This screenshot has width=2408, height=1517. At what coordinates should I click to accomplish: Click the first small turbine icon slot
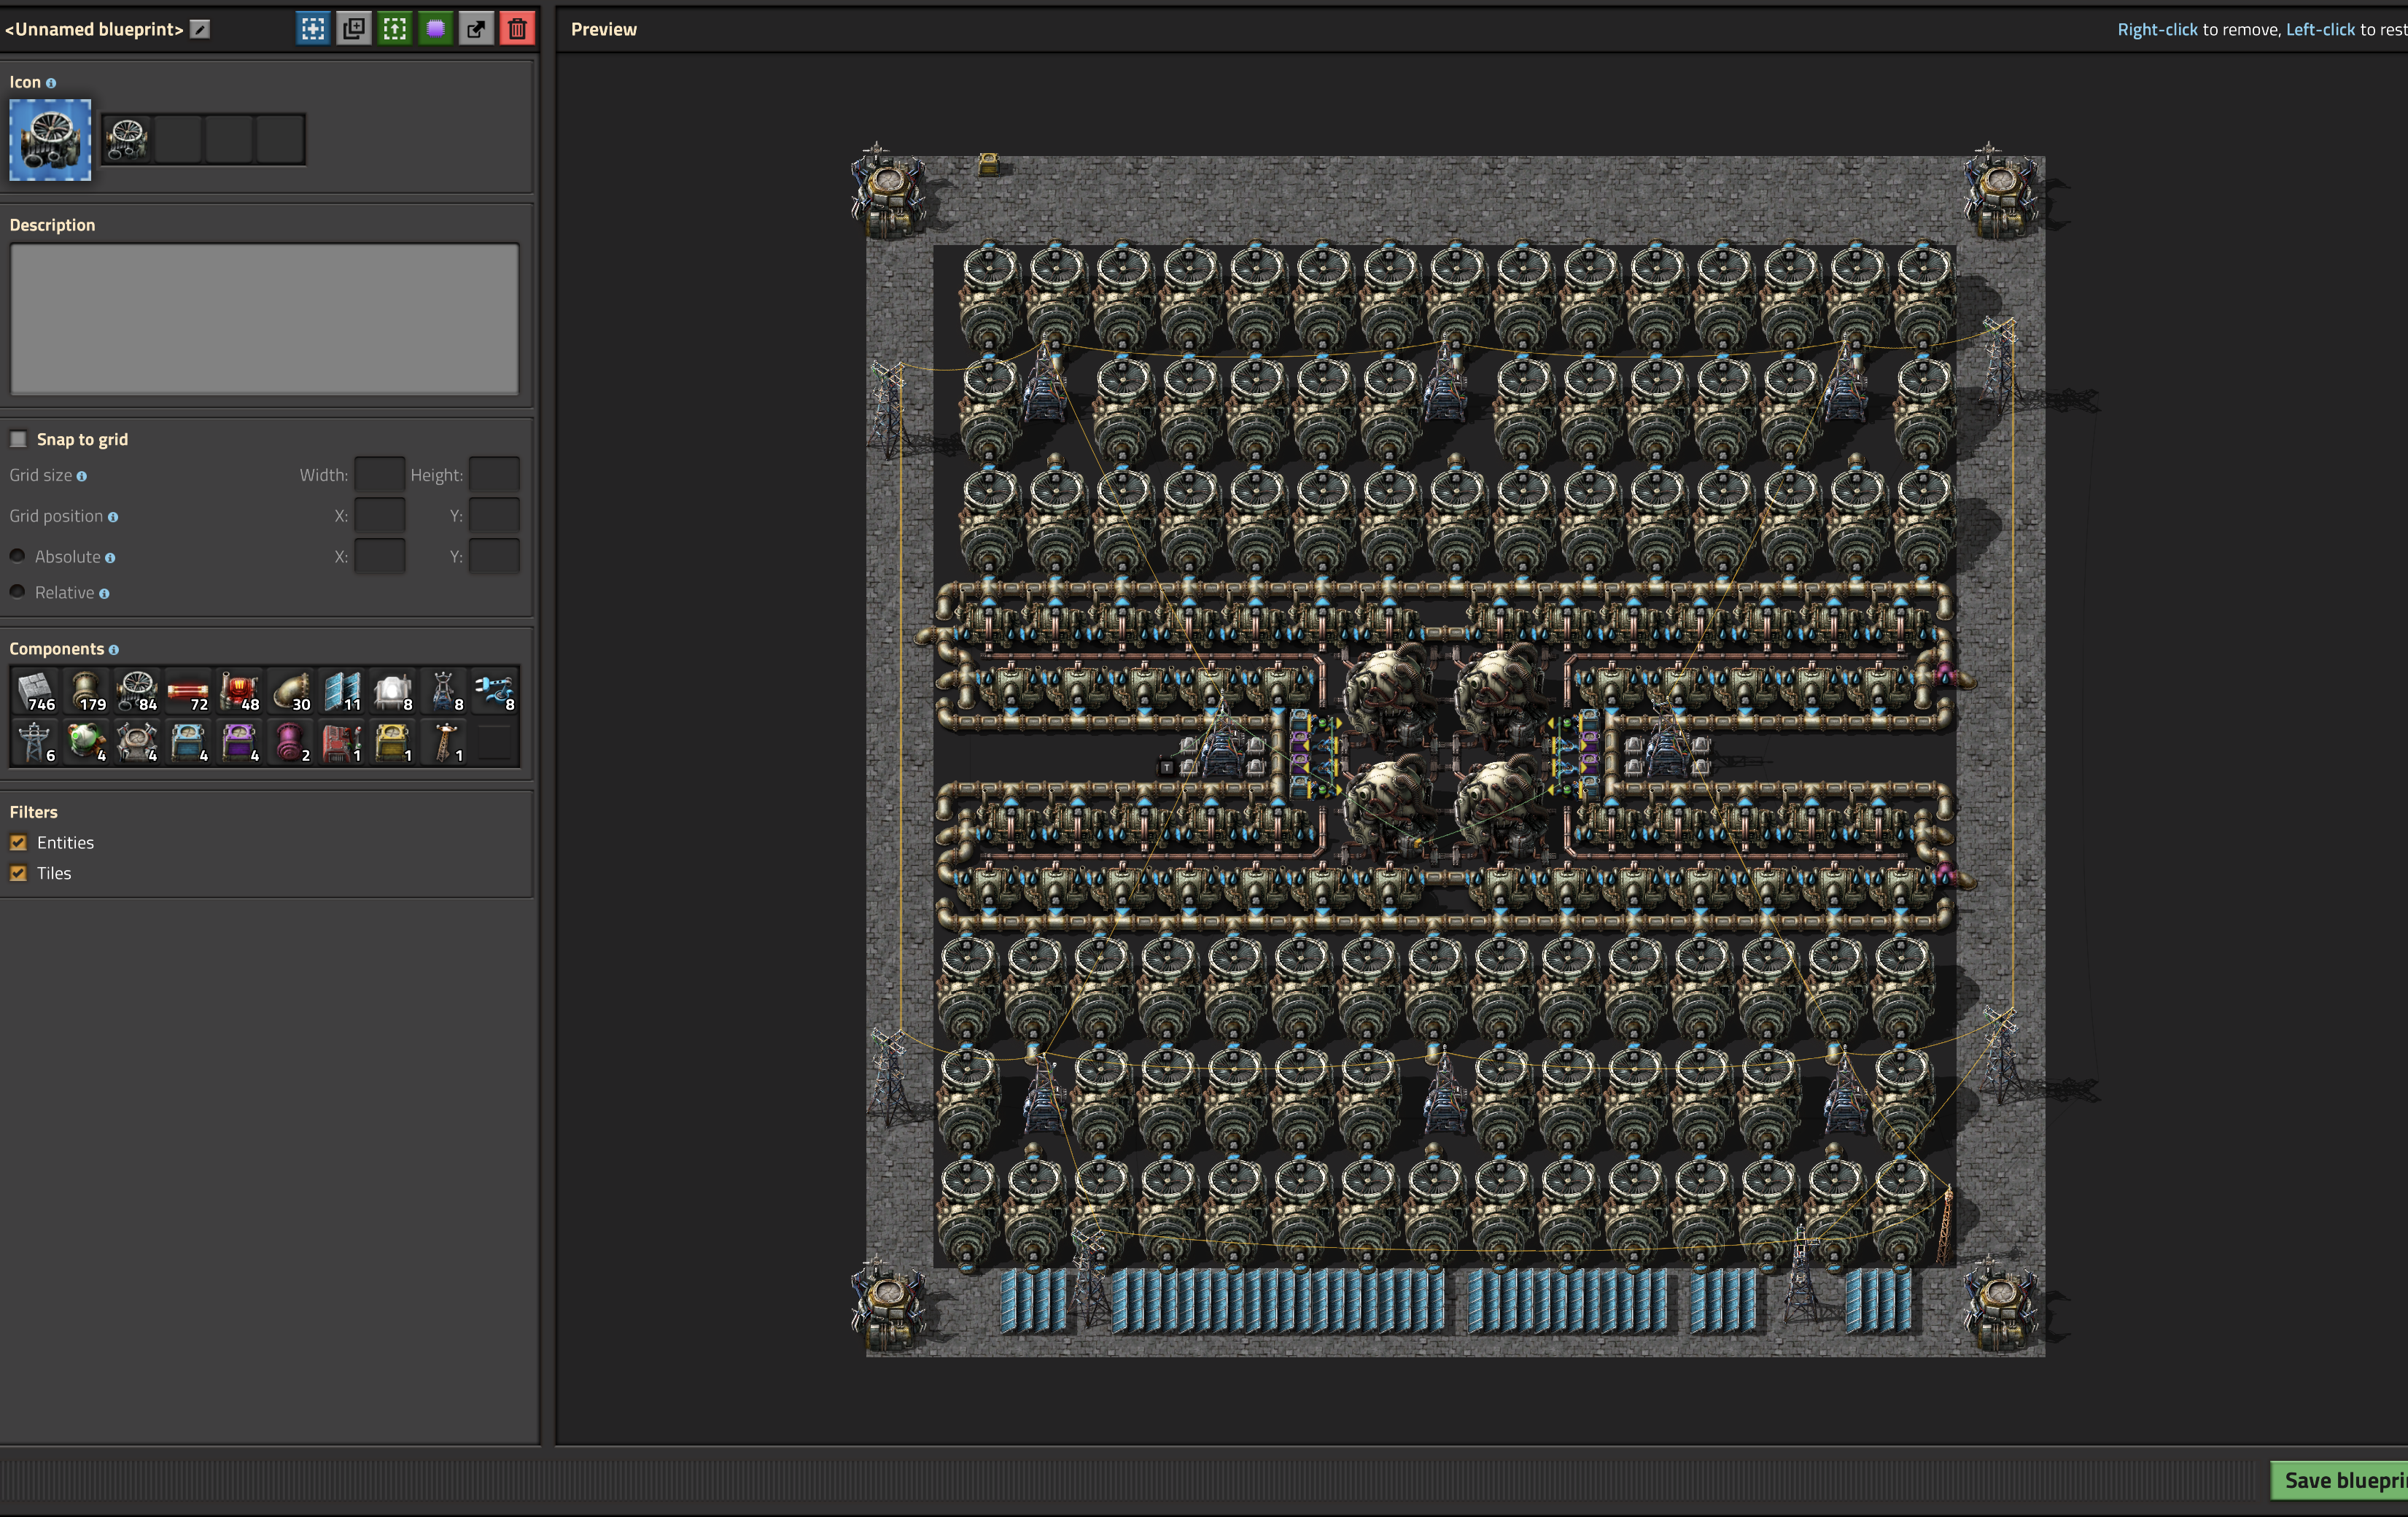point(127,139)
